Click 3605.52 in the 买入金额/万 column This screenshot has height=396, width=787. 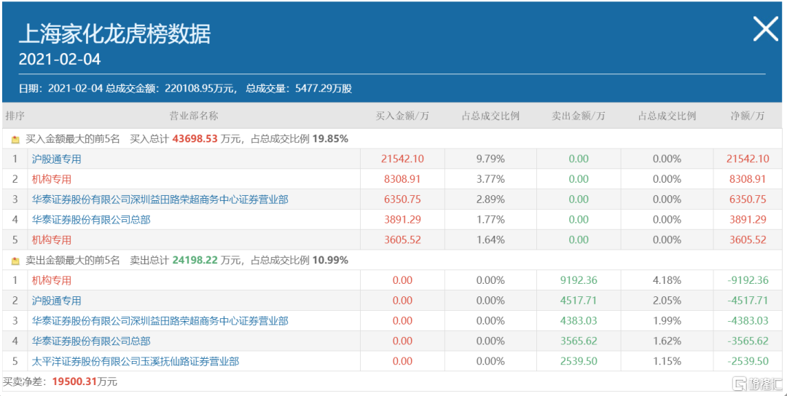pyautogui.click(x=402, y=240)
